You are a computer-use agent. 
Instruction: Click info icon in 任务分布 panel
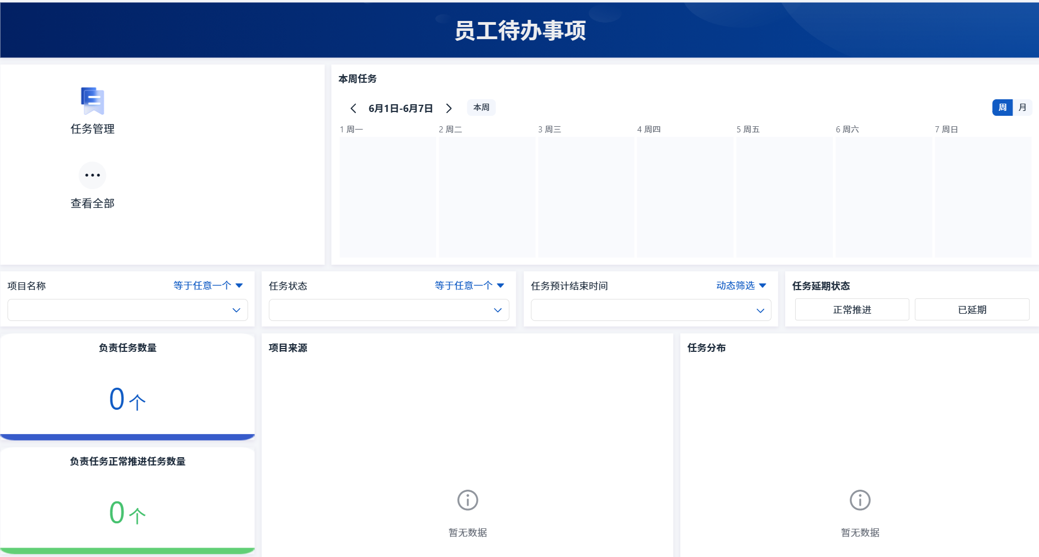point(860,500)
